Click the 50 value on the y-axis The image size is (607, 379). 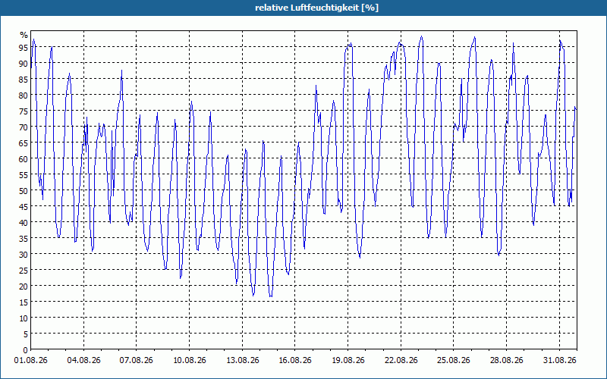(24, 191)
